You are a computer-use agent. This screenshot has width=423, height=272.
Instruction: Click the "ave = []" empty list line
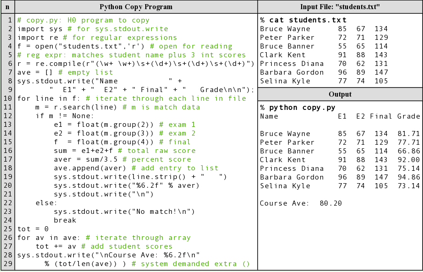[65, 72]
